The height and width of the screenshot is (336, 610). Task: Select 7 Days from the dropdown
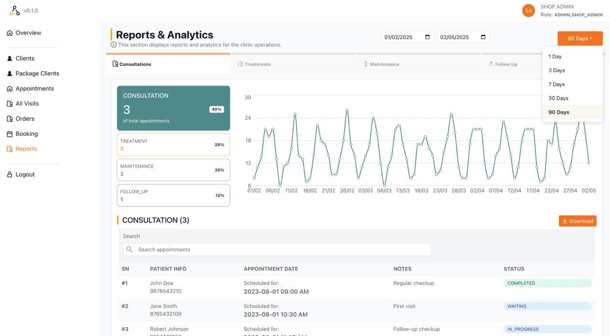pyautogui.click(x=557, y=84)
